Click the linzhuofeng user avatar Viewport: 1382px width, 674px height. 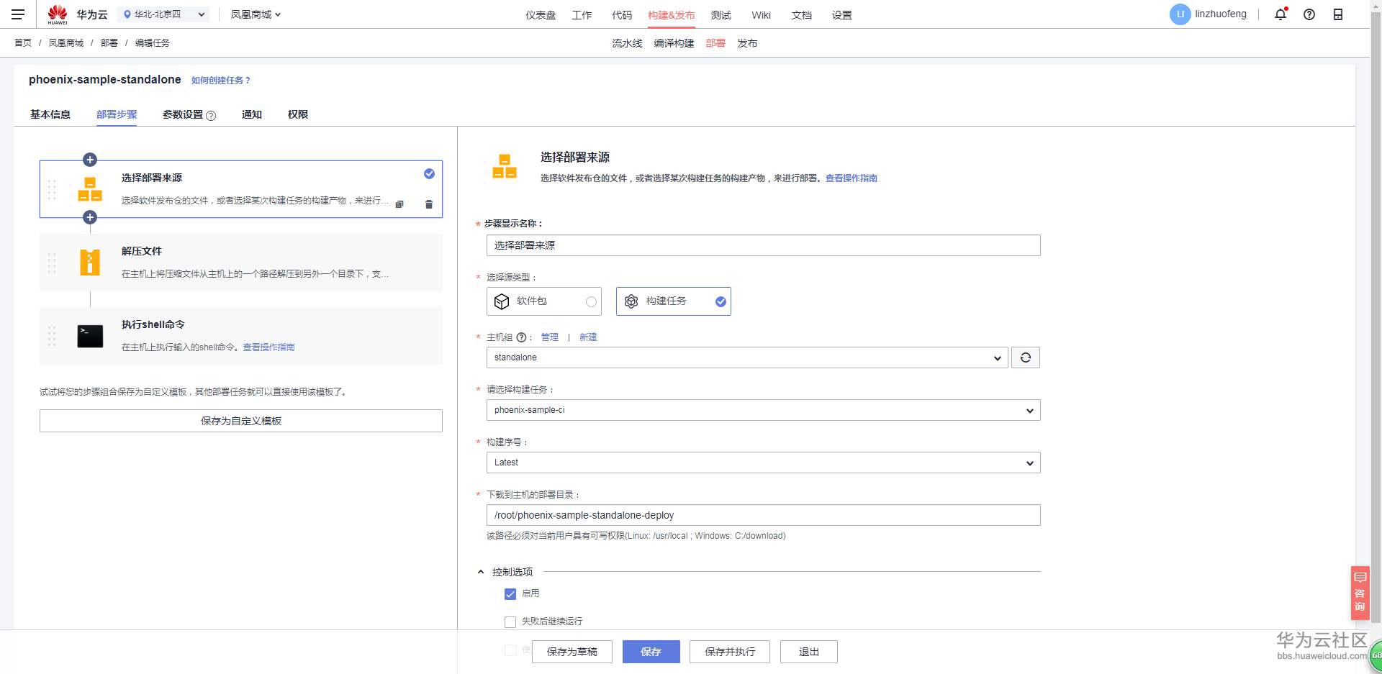[x=1180, y=14]
